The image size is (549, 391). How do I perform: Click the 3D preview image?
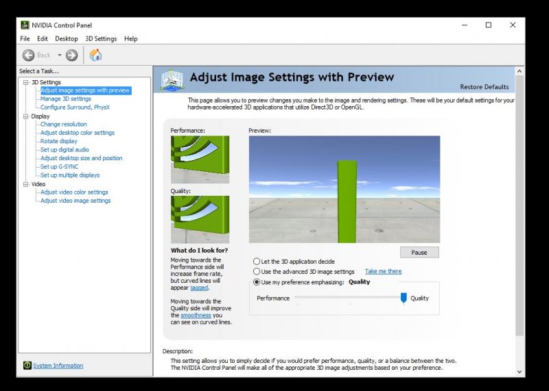(344, 189)
